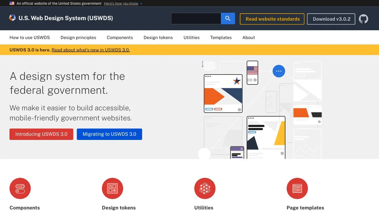Select Components in the navigation bar
This screenshot has width=379, height=213.
(x=120, y=38)
